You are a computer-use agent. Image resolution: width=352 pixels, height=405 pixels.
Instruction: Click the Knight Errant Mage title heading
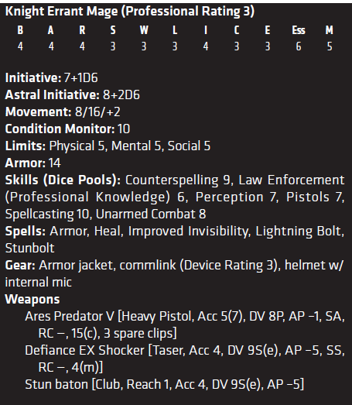(x=130, y=12)
